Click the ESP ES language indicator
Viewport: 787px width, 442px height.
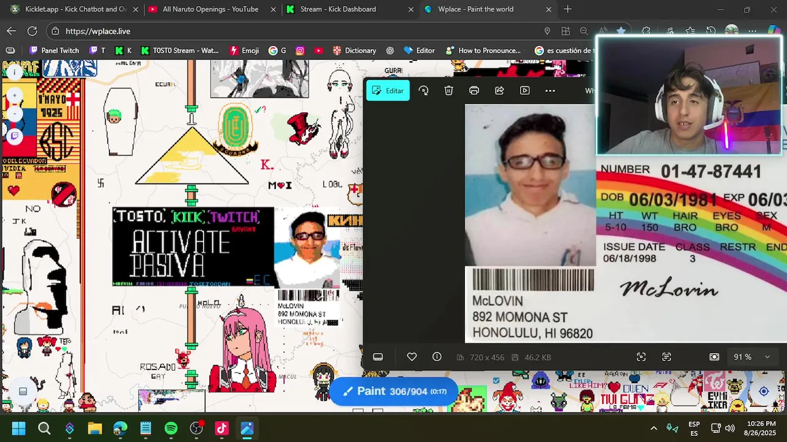click(694, 428)
